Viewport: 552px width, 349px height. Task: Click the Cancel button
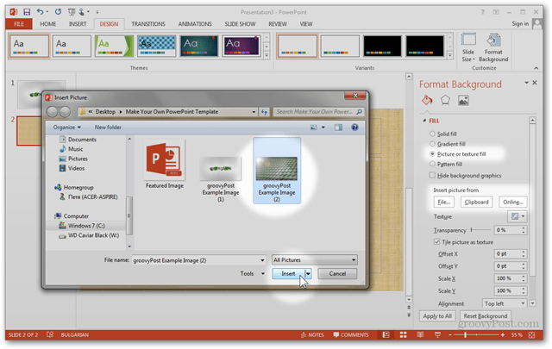point(337,274)
